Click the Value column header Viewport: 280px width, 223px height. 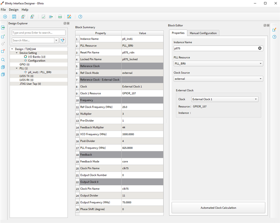tap(143, 33)
